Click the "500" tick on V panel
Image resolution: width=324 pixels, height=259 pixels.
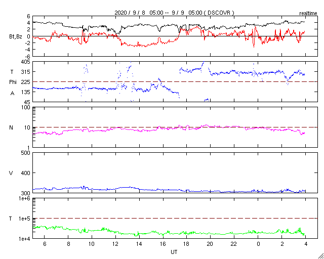pyautogui.click(x=26, y=153)
